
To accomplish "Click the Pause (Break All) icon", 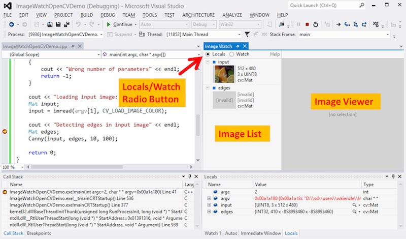I will click(x=298, y=24).
